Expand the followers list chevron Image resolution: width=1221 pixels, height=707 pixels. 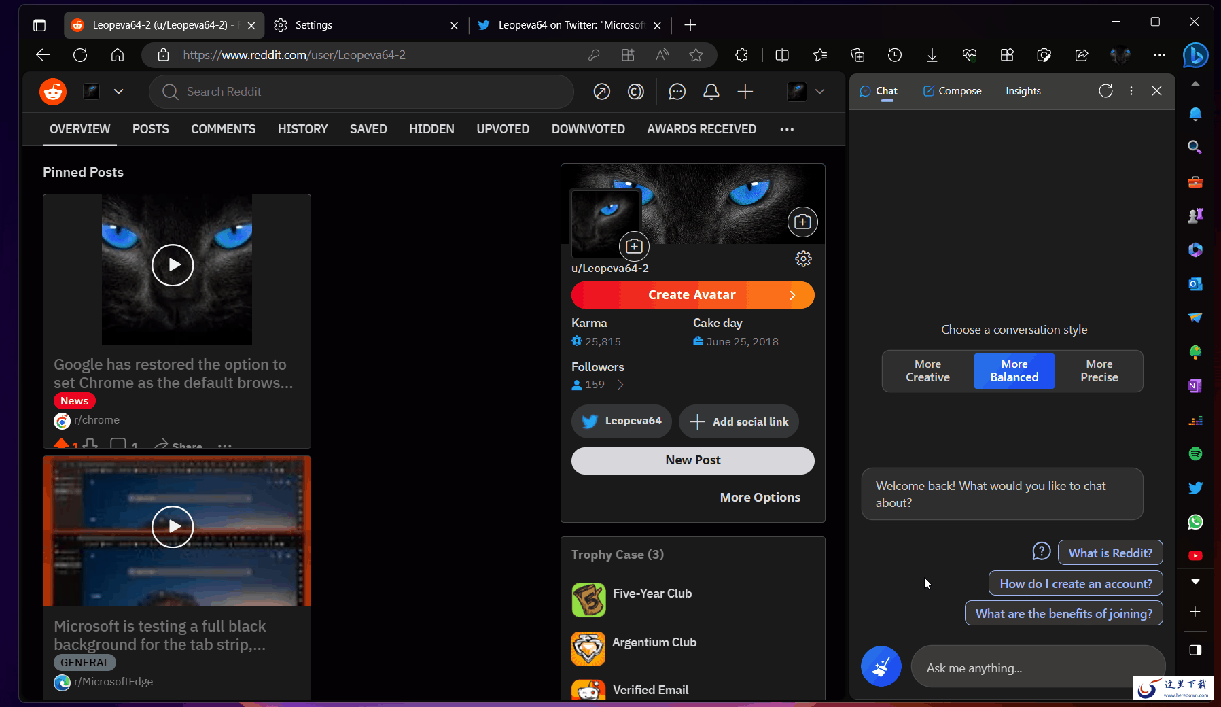620,385
